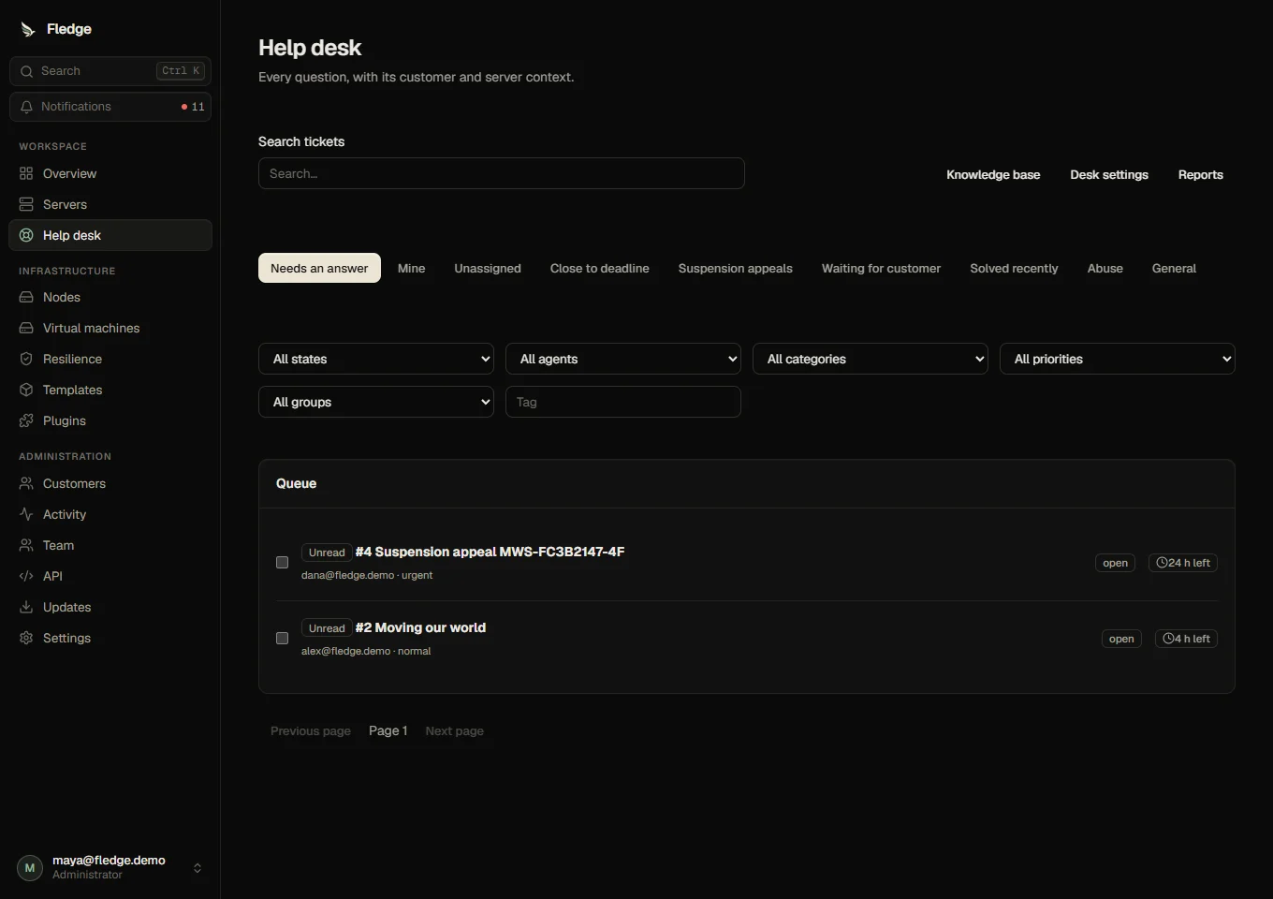This screenshot has width=1273, height=899.
Task: Open the All agents dropdown
Action: [623, 359]
